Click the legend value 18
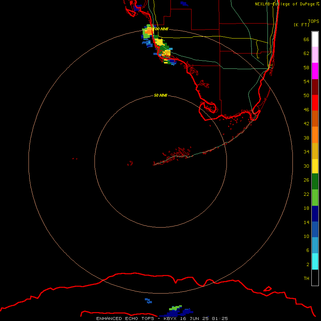This screenshot has width=321, height=321. click(x=306, y=208)
